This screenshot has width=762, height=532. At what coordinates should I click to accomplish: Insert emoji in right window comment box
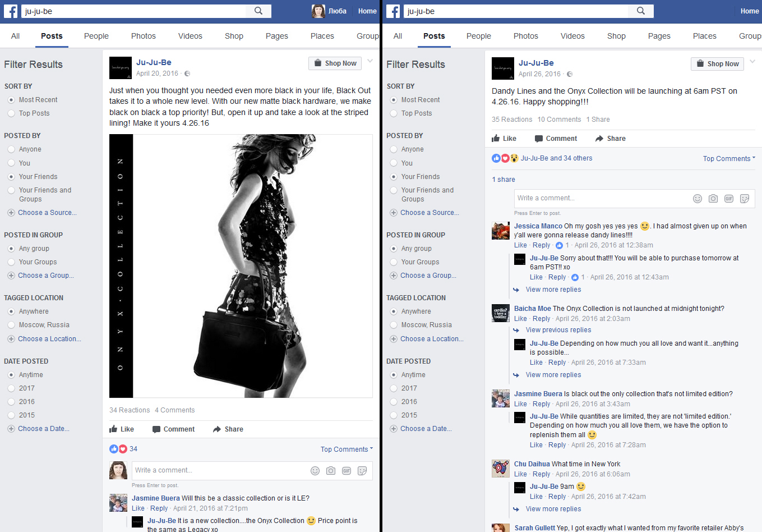pos(698,199)
